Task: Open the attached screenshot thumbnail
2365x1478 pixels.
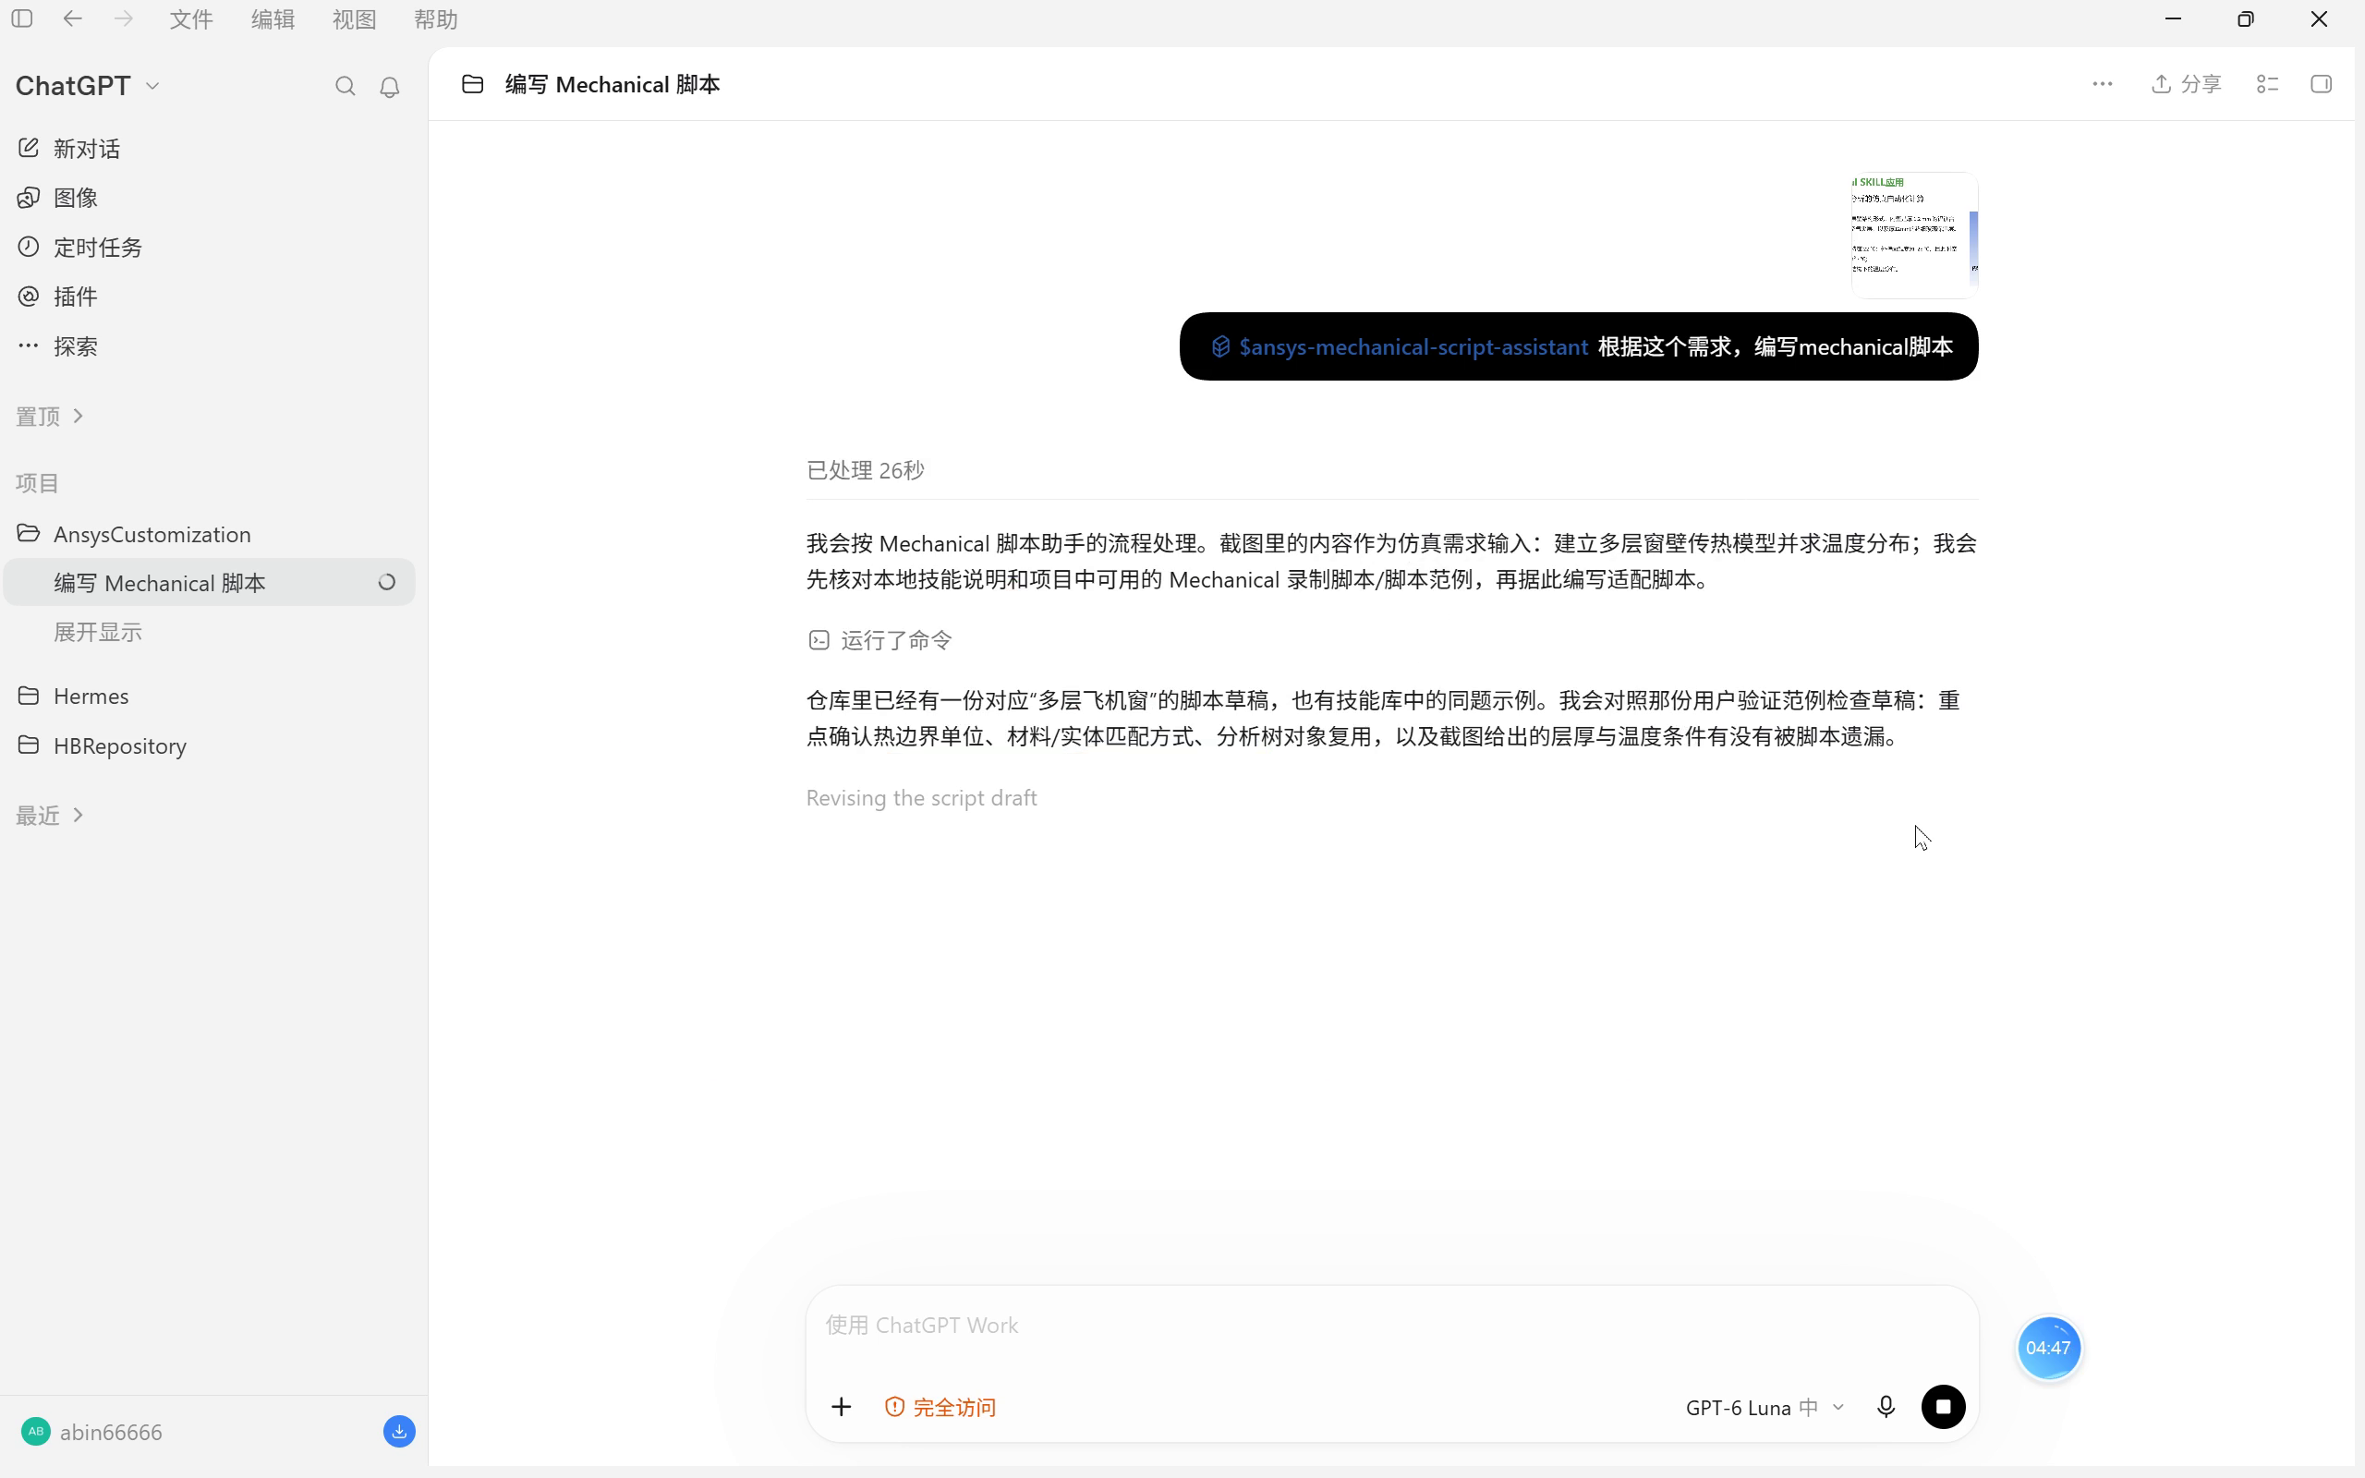Action: (x=1914, y=236)
